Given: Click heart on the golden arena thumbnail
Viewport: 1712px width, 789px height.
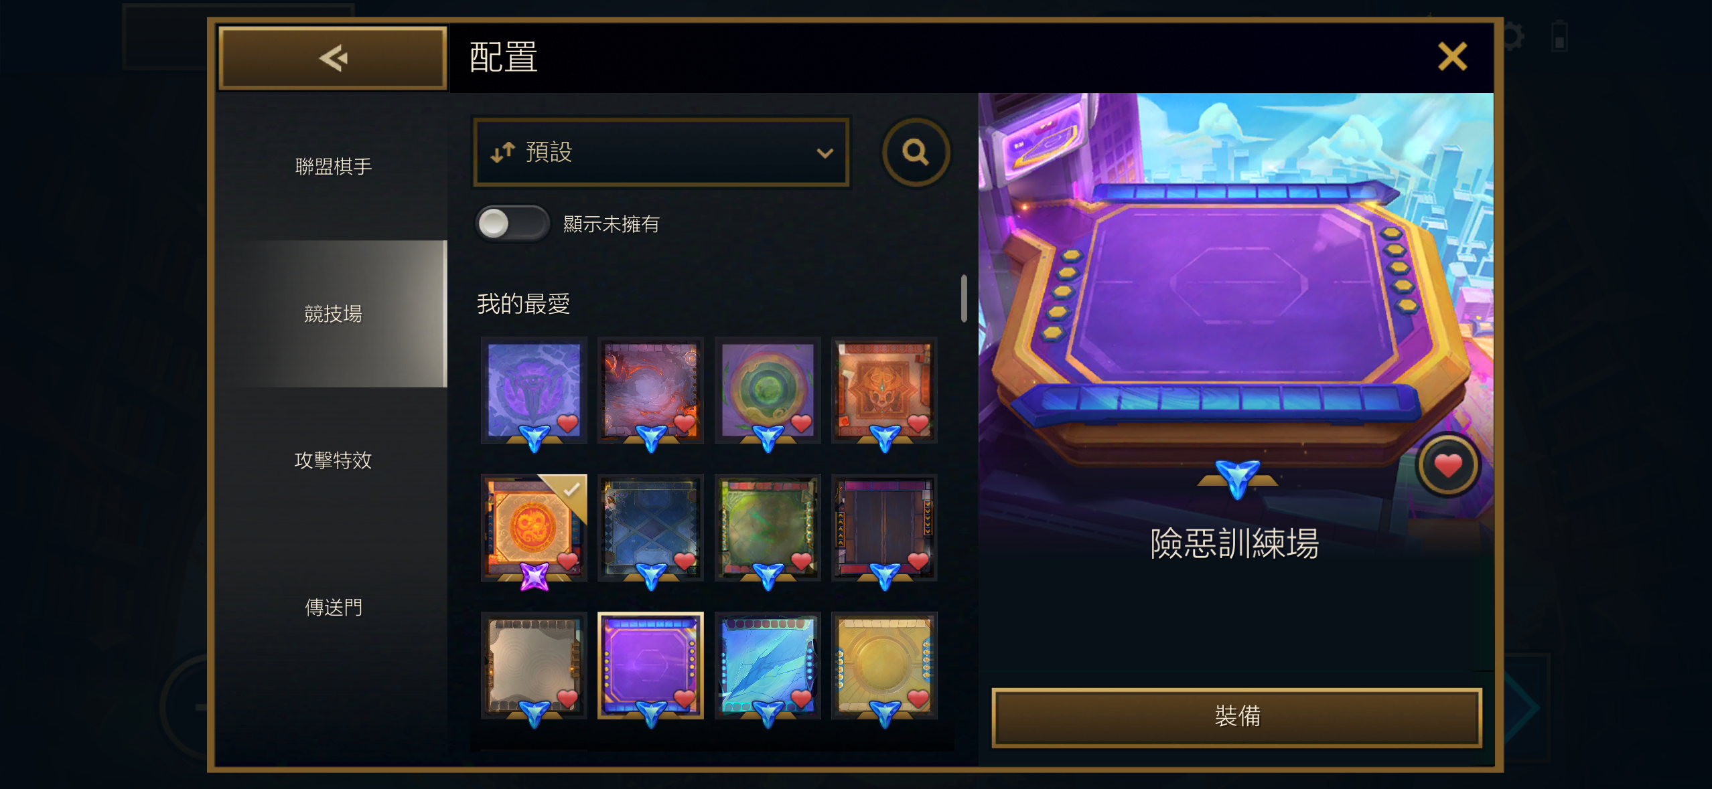Looking at the screenshot, I should [x=918, y=698].
